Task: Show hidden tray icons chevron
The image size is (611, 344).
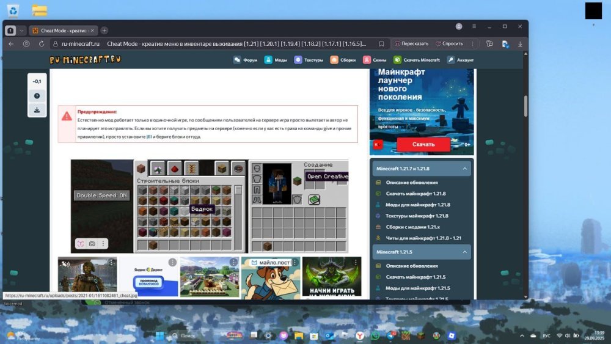Action: (x=522, y=336)
